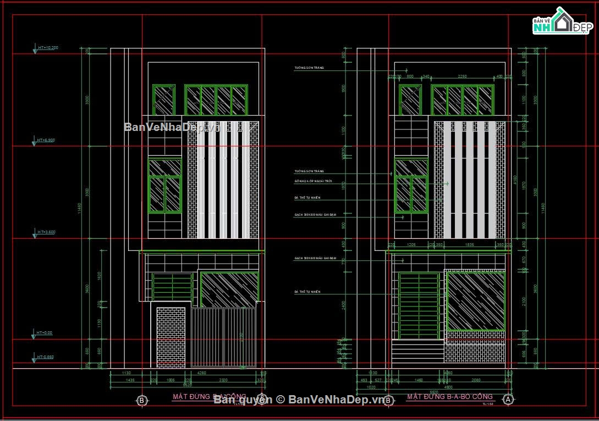Select grid bubble B under left elevation
Viewport: 599px width, 421px height.
pyautogui.click(x=141, y=400)
